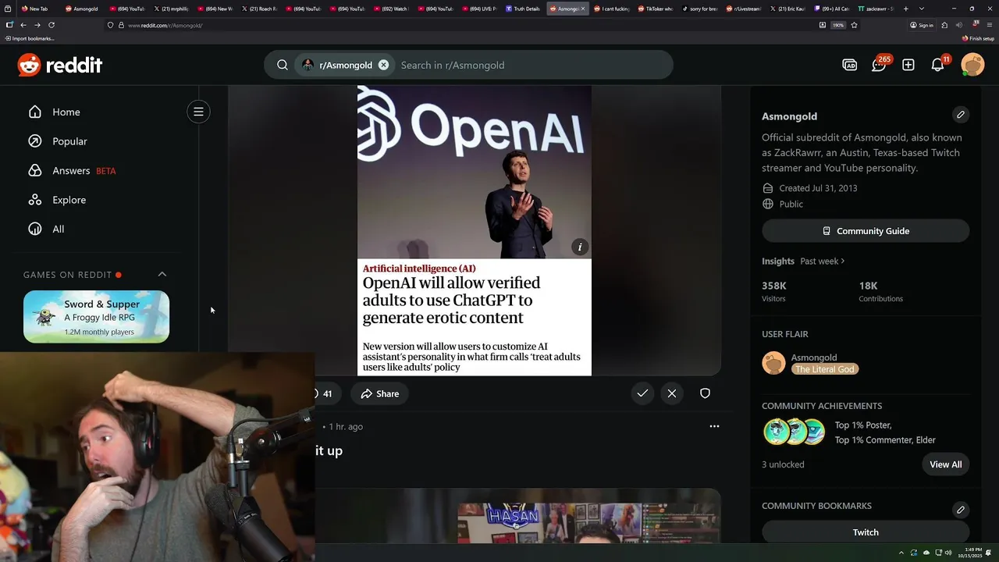Reload the current page
The height and width of the screenshot is (562, 999).
[x=52, y=25]
